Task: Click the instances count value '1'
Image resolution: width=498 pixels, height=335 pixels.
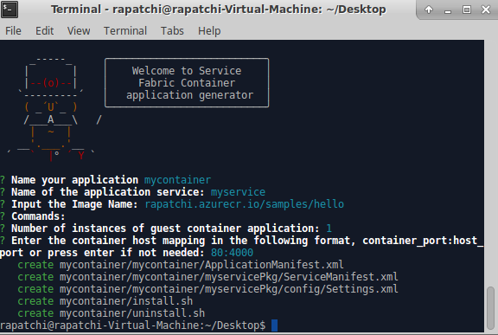Action: tap(329, 229)
